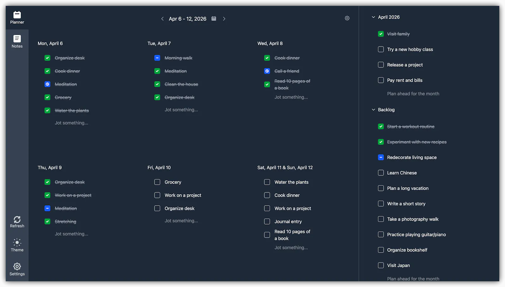
Task: Click the minus status icon for Thursday Meditation
Action: click(47, 208)
